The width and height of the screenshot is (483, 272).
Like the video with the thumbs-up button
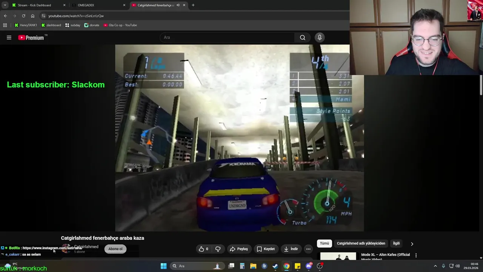(x=204, y=249)
